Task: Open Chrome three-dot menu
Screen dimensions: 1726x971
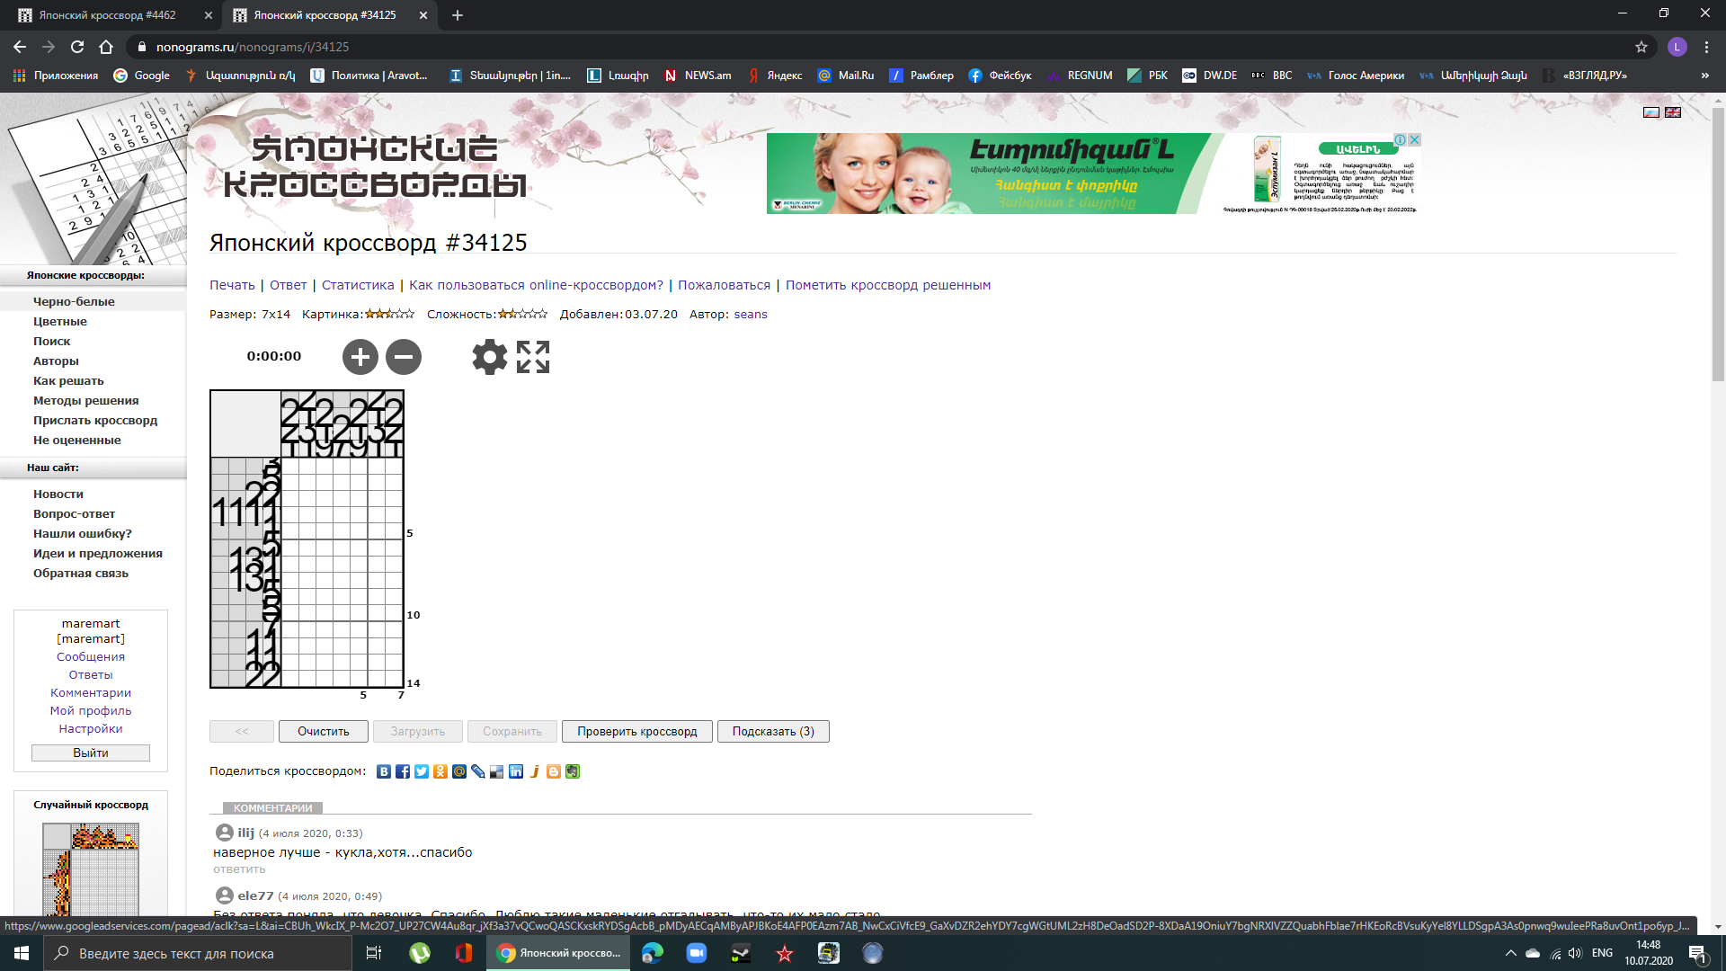Action: (x=1706, y=47)
